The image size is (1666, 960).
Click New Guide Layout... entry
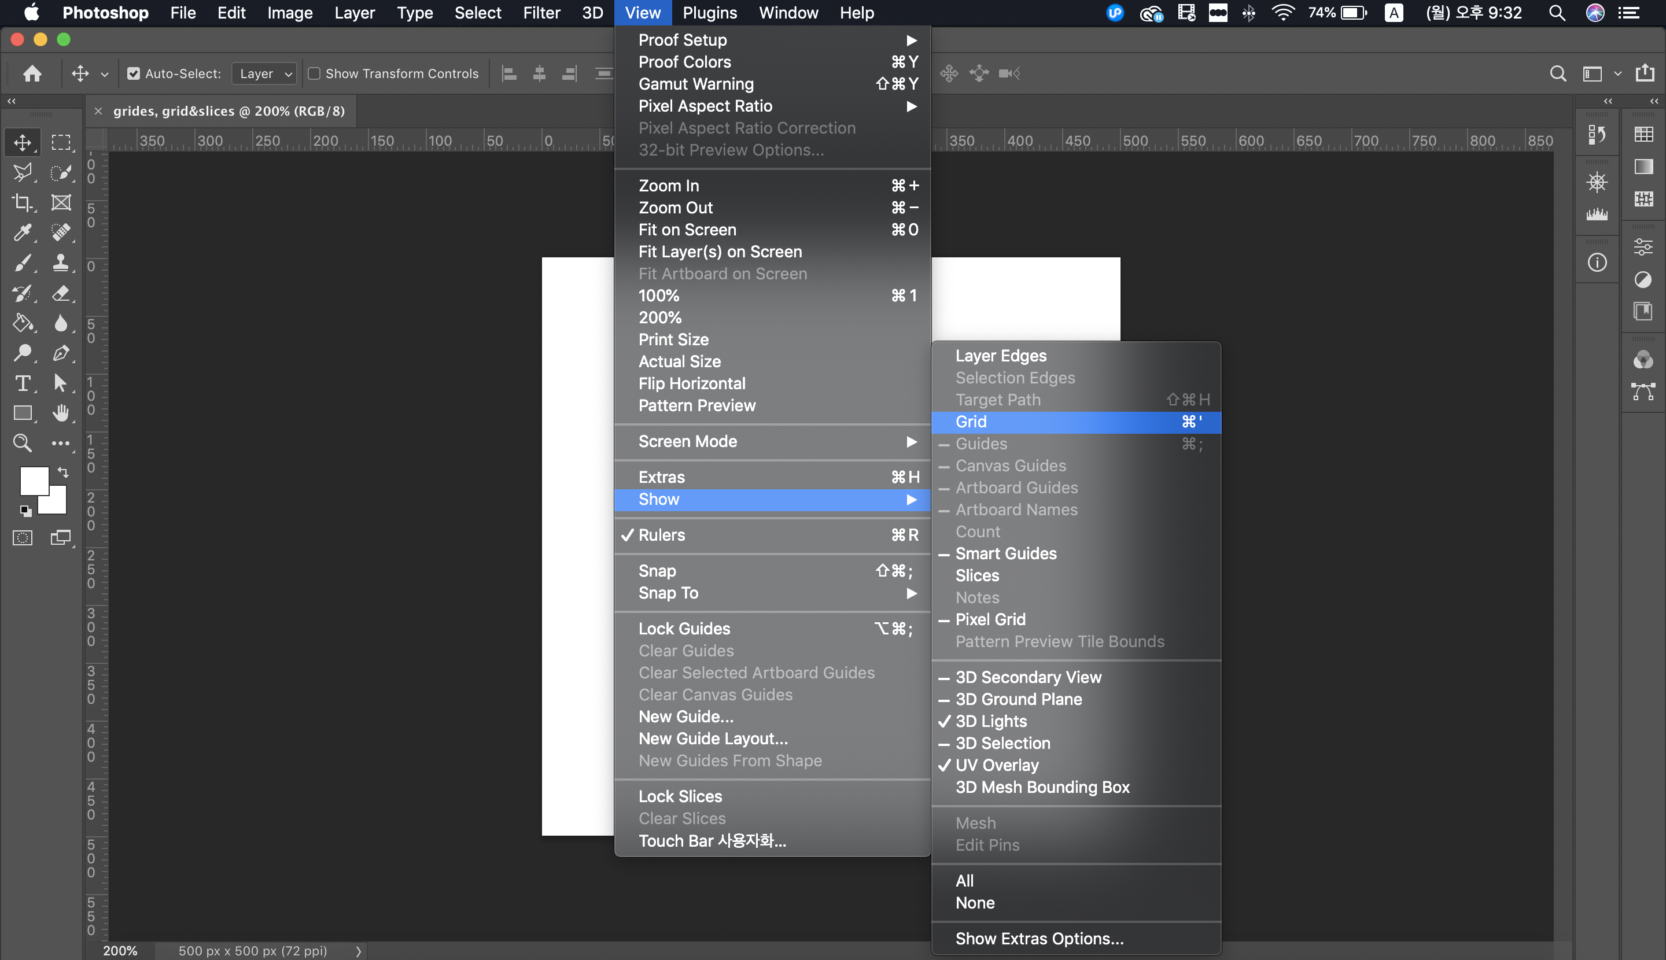tap(713, 739)
